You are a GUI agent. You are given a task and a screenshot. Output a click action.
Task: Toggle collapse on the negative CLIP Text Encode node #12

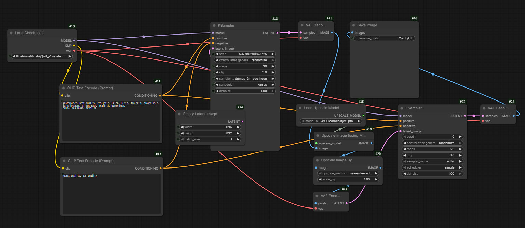[x=64, y=161]
